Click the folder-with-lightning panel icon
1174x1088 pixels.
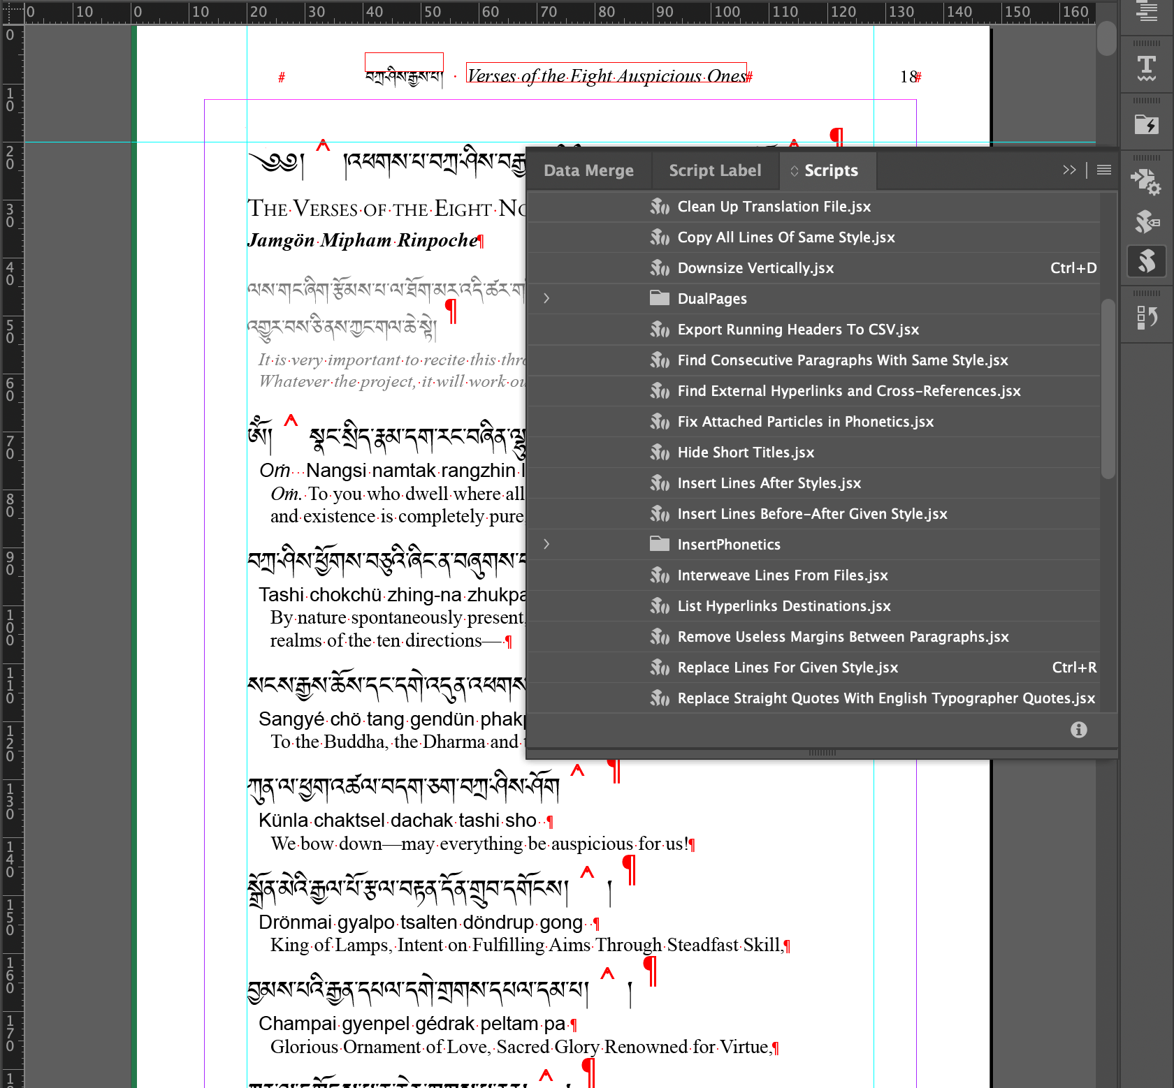point(1147,122)
